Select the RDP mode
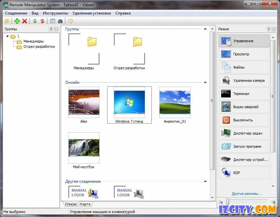280x217 pixels. [x=244, y=173]
